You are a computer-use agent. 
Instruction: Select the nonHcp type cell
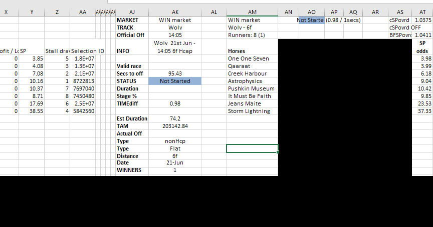pyautogui.click(x=175, y=141)
